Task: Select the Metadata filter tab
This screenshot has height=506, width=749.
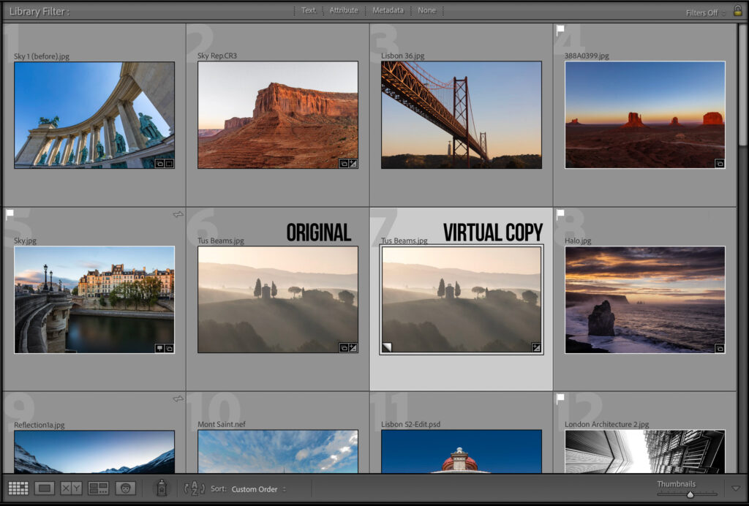Action: pos(388,10)
